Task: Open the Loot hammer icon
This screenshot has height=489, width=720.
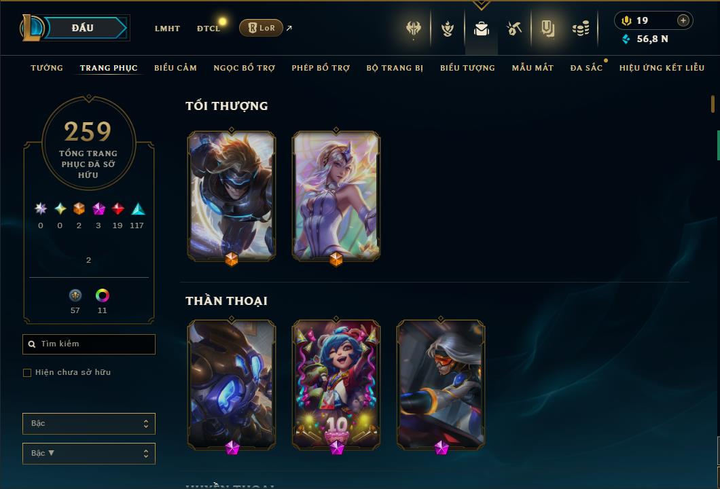Action: pyautogui.click(x=514, y=29)
